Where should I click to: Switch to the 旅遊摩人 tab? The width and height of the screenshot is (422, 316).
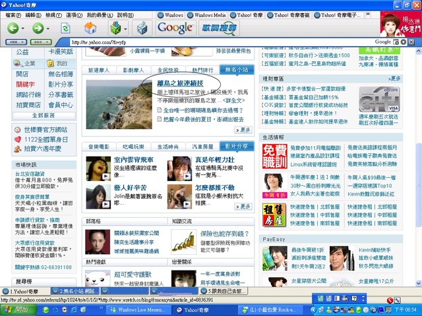[x=99, y=70]
